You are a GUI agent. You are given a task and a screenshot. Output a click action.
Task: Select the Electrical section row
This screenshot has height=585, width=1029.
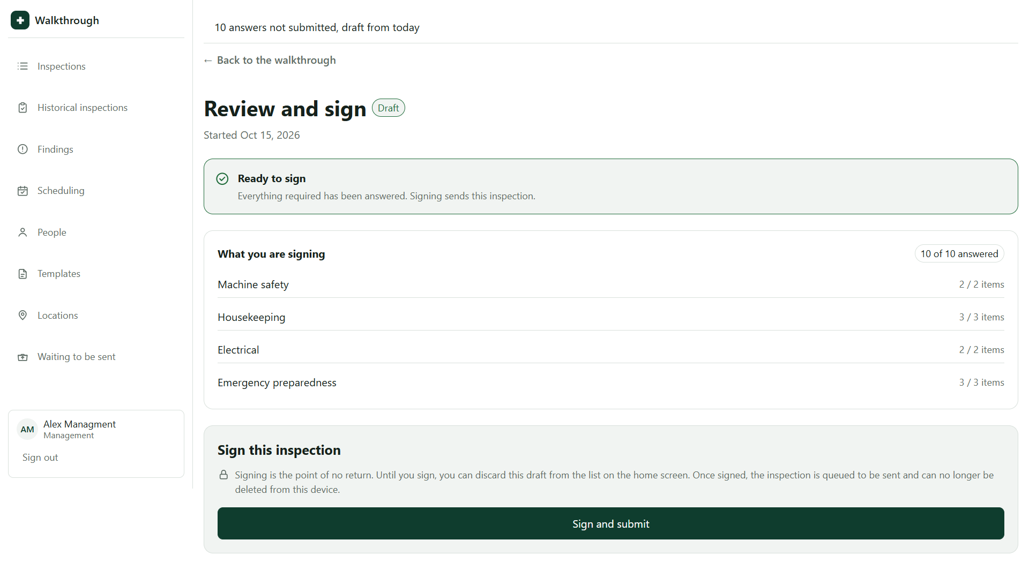click(x=611, y=350)
